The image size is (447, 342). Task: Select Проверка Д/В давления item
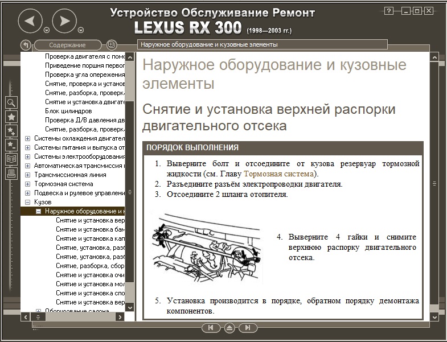[x=85, y=120]
